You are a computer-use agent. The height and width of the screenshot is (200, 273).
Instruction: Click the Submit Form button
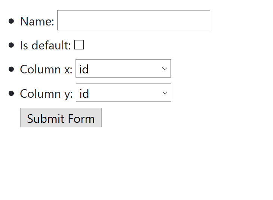tap(61, 118)
